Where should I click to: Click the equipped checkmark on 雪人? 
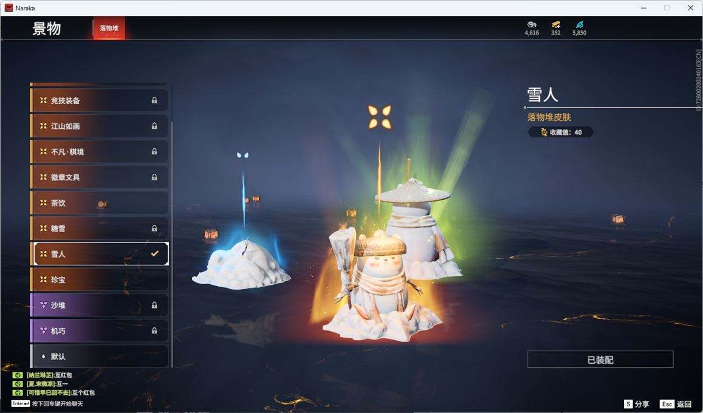pos(155,253)
